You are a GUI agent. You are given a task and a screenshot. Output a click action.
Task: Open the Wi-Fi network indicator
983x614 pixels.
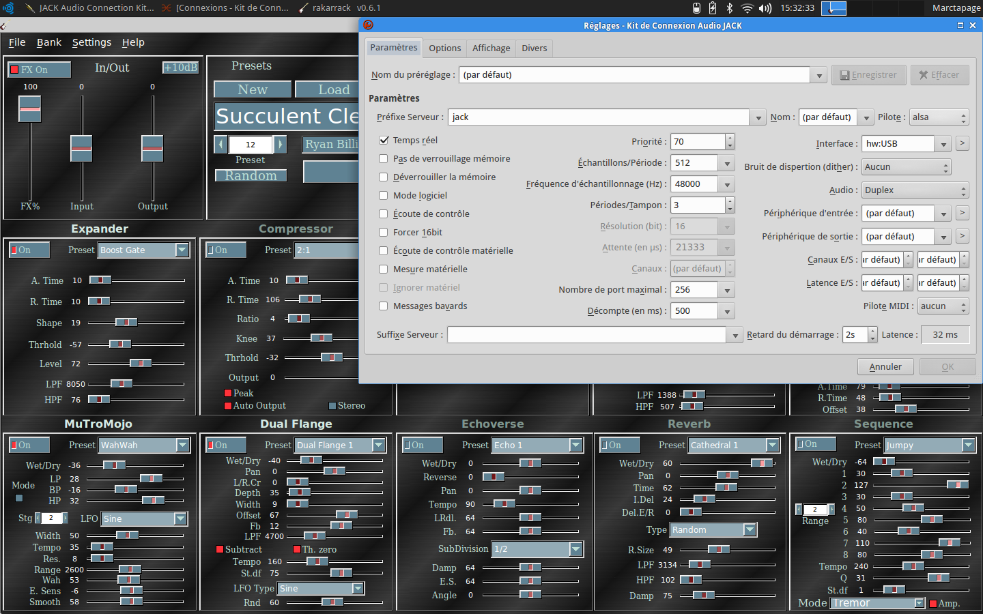click(747, 8)
